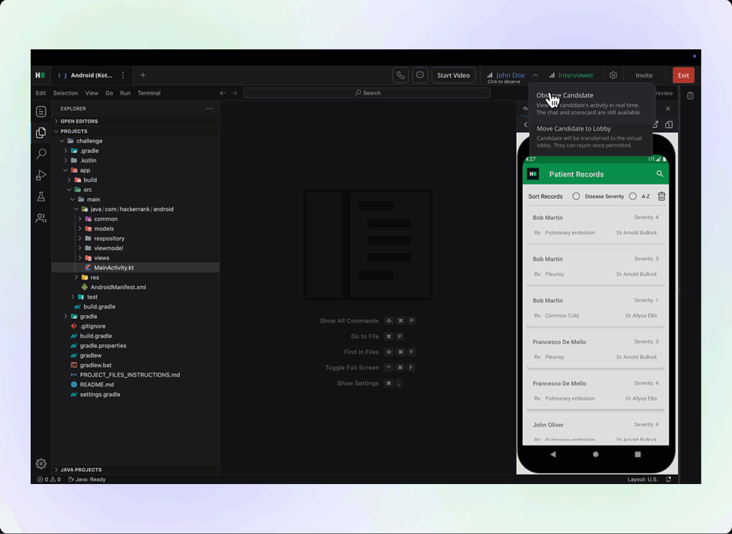
Task: Open interview settings gear icon
Action: tap(613, 75)
